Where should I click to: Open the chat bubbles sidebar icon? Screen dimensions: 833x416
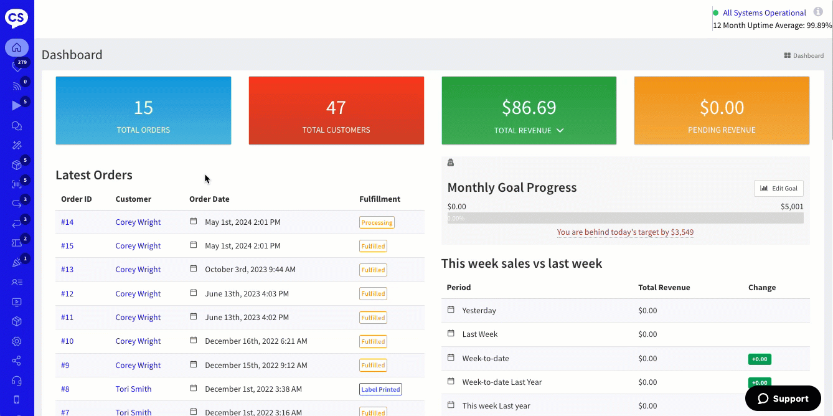pyautogui.click(x=17, y=126)
